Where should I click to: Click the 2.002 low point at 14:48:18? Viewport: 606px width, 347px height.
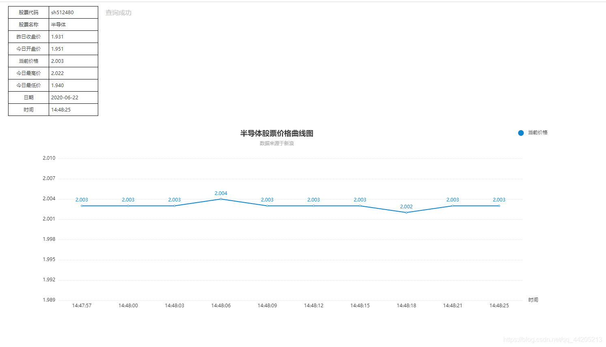click(406, 212)
